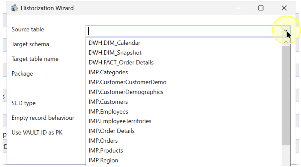Screen dimensions: 301x167
Task: Choose IMP.CustomerCustomerDemo option
Action: pyautogui.click(x=184, y=82)
